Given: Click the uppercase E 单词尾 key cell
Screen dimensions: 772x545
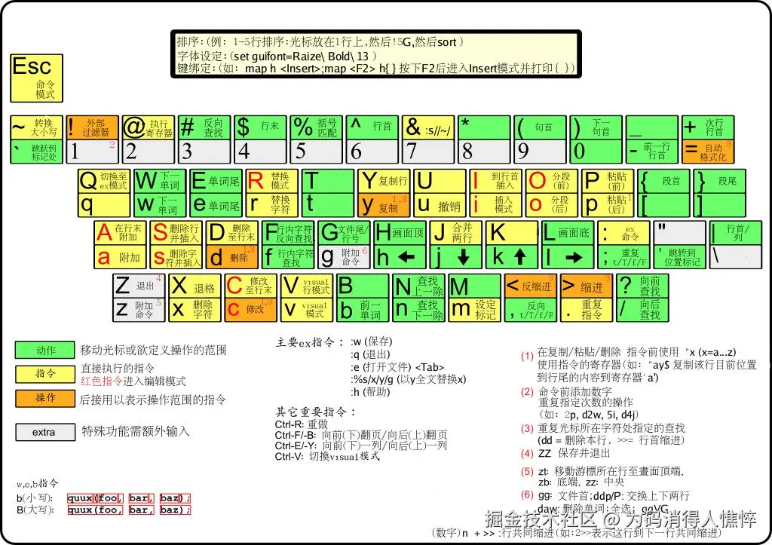Looking at the screenshot, I should [216, 181].
